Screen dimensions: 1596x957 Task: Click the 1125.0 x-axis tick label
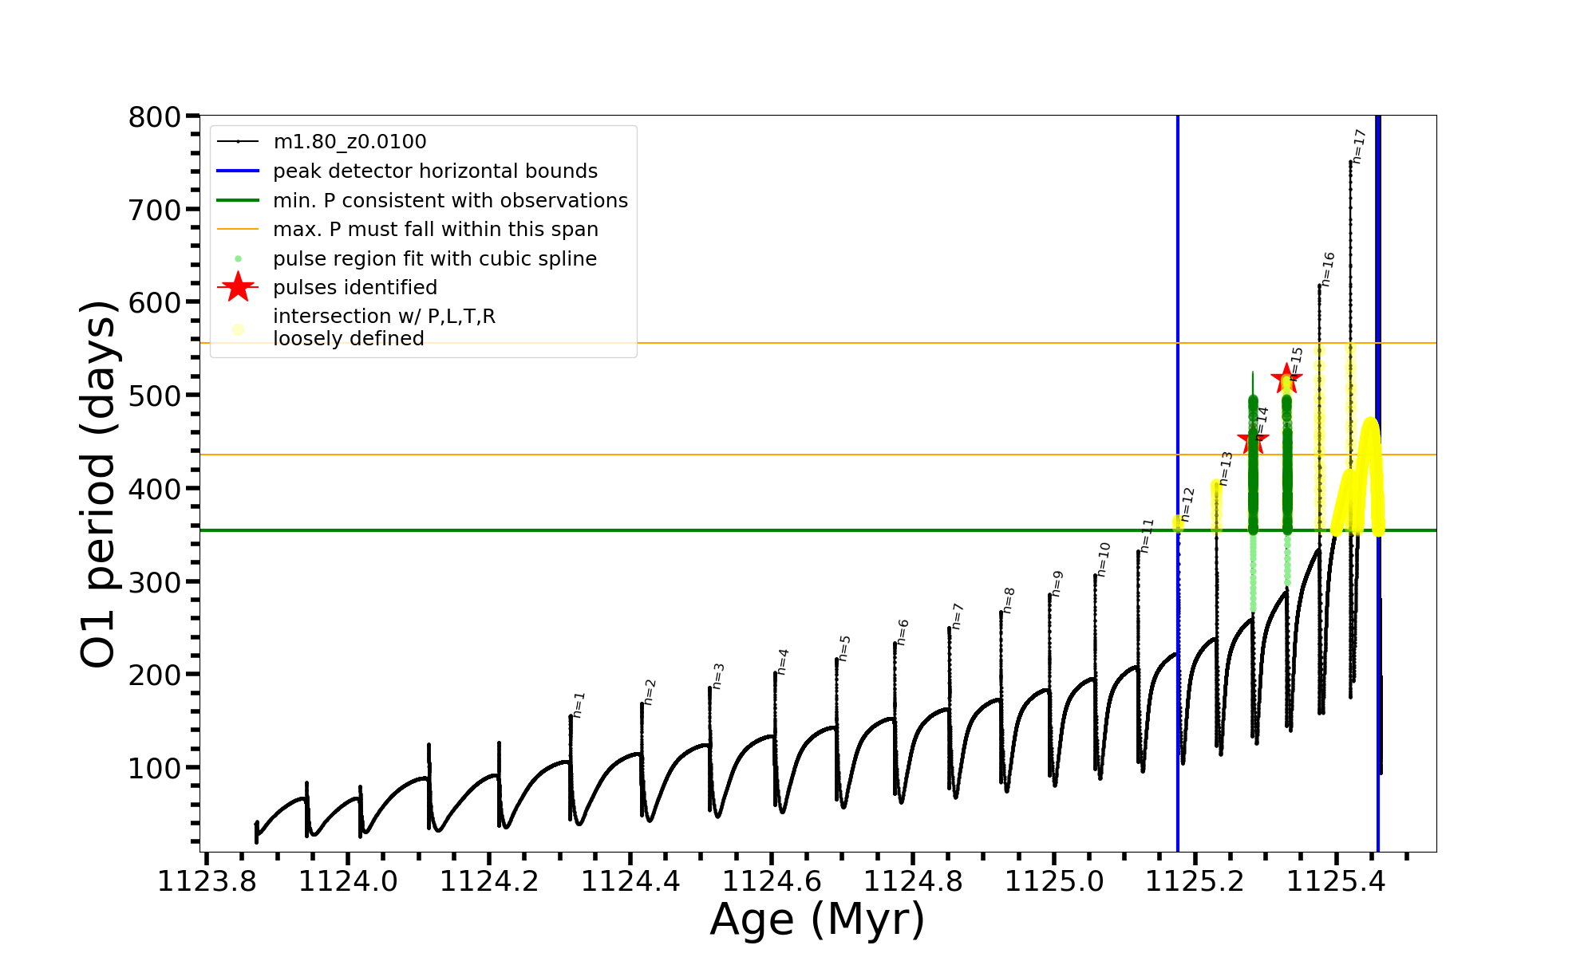pyautogui.click(x=1054, y=882)
